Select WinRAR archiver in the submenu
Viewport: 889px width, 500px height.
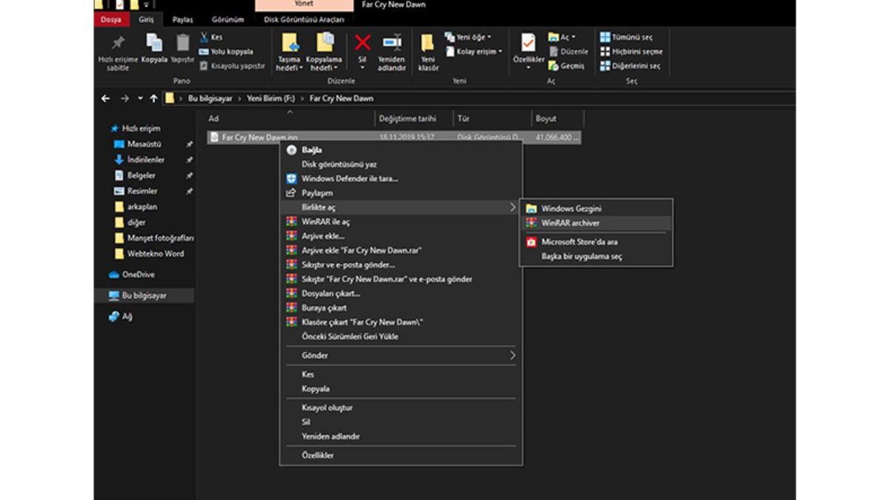coord(570,223)
